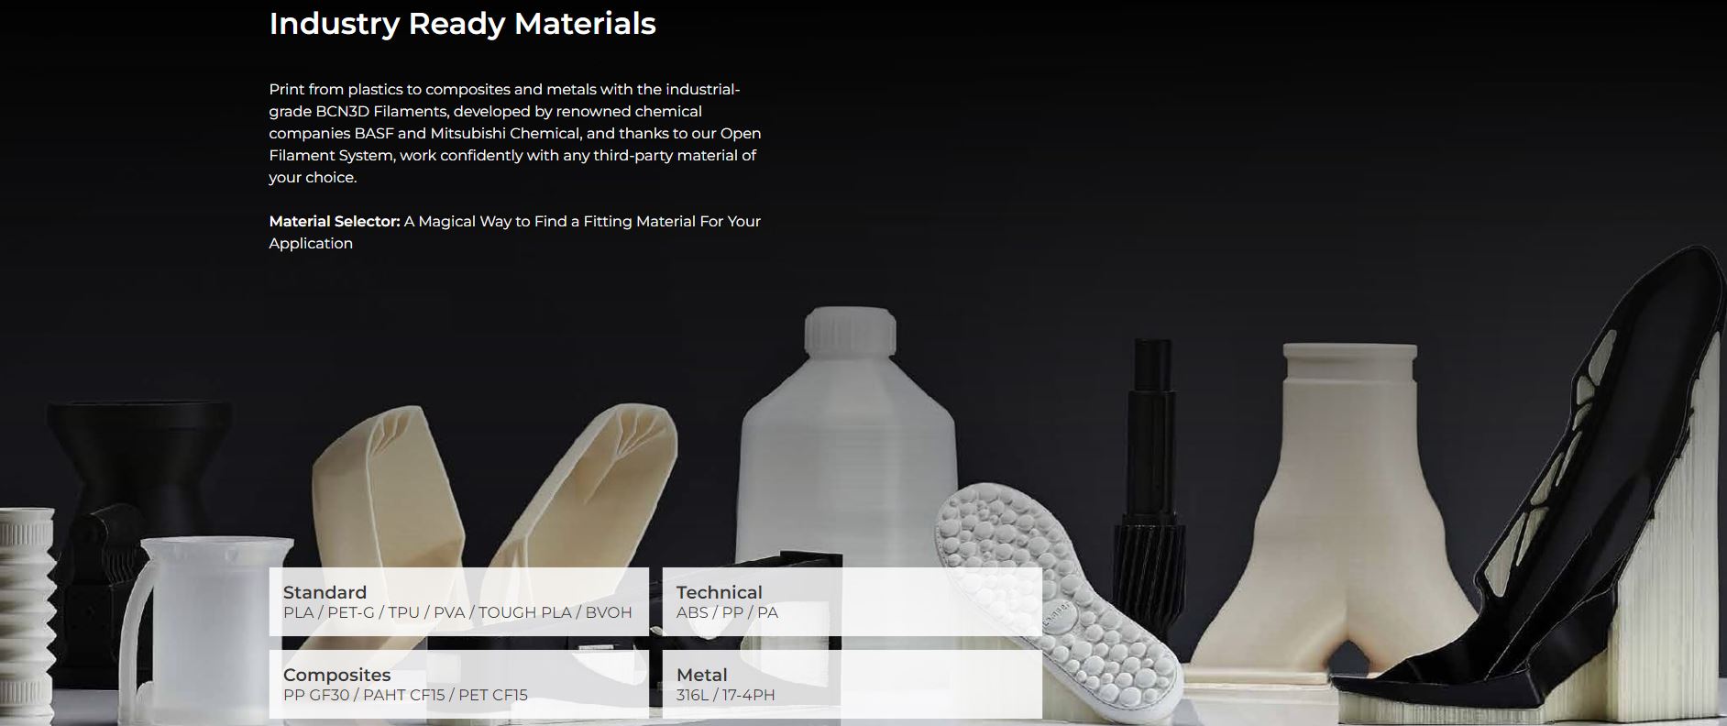Click the PET-G material text
The image size is (1727, 726).
pyautogui.click(x=351, y=612)
